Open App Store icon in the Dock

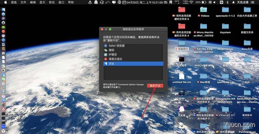click(x=3, y=100)
